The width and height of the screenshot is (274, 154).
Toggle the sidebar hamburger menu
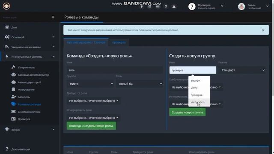53,17
